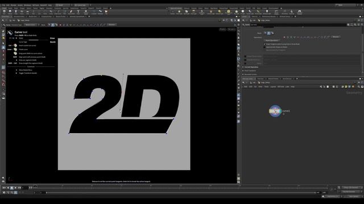The height and width of the screenshot is (204, 364).
Task: Expand the Point Creation section
Action: point(250,71)
